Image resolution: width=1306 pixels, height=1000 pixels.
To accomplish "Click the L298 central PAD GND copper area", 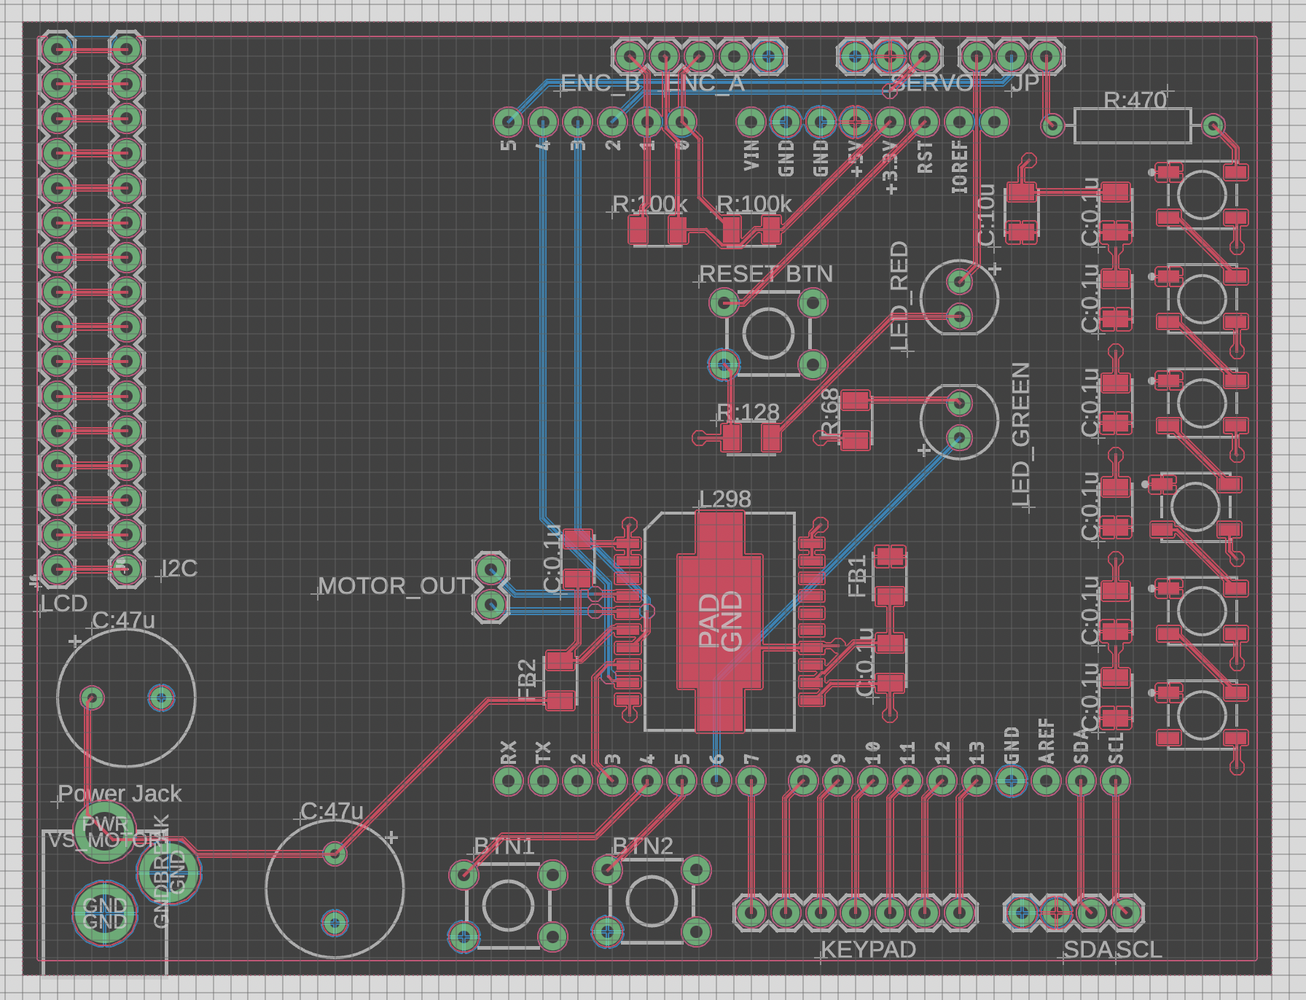I will tap(719, 621).
